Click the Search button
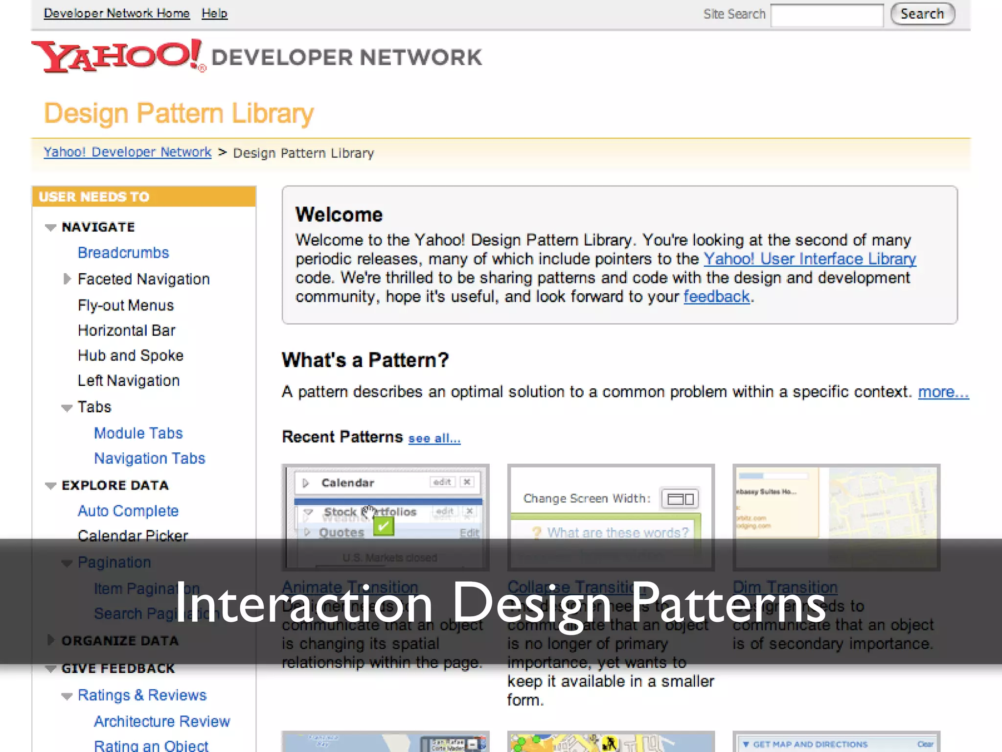This screenshot has height=752, width=1002. 922,14
